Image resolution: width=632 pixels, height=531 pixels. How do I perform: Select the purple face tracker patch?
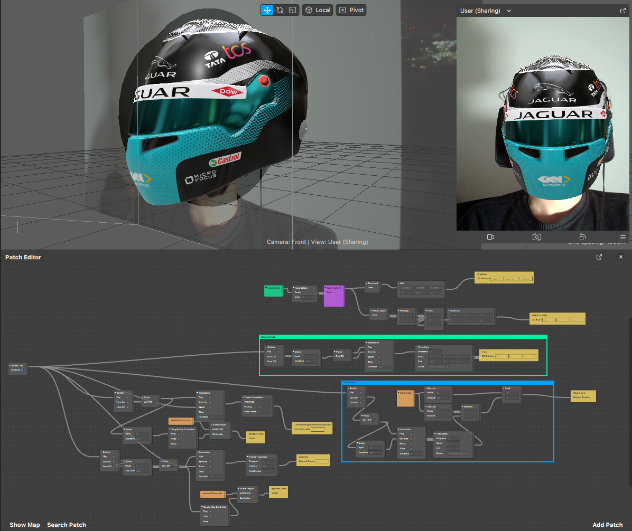[x=334, y=296]
